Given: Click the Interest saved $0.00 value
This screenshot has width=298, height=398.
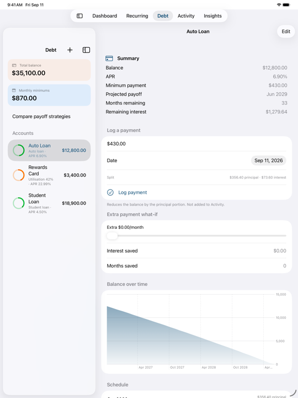Looking at the screenshot, I should [x=280, y=251].
